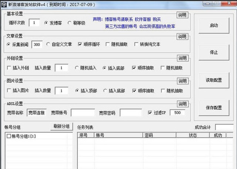Image resolution: width=237 pixels, height=169 pixels.
Task: Focus the 宽带名称 input field
Action: 37,113
